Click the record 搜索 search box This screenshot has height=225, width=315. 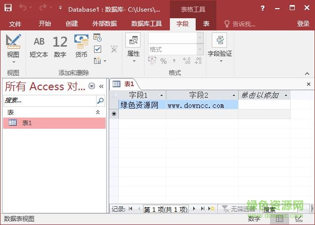[x=276, y=209]
